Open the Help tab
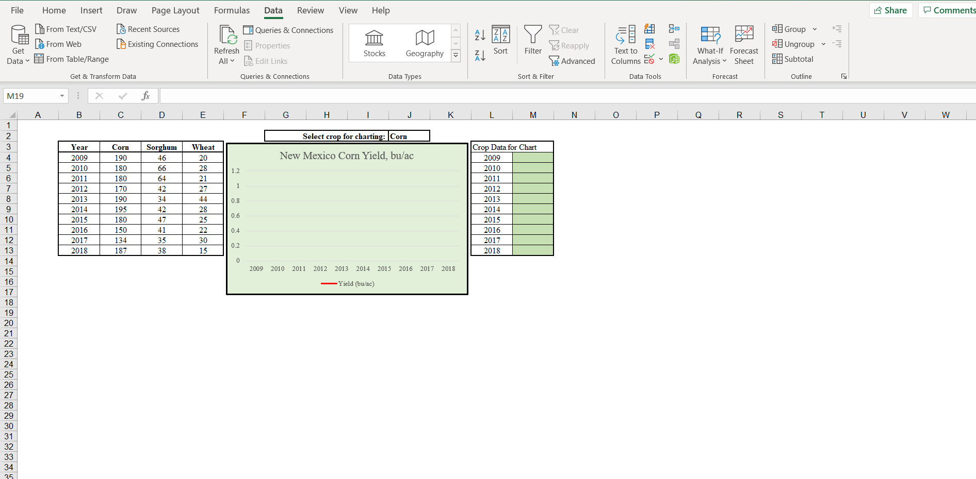This screenshot has height=479, width=976. [381, 10]
